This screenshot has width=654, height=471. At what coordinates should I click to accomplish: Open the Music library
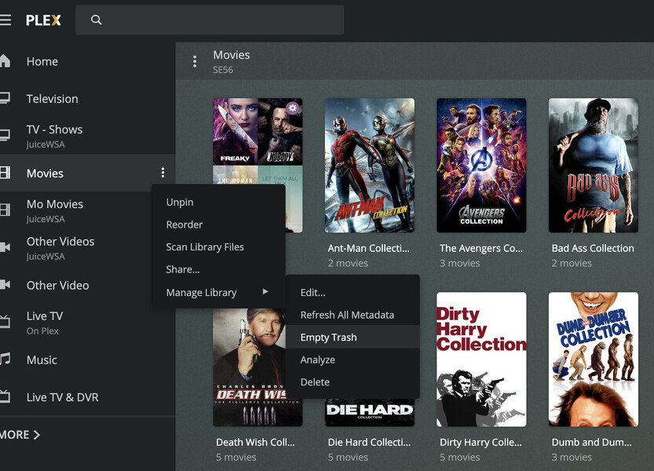pos(42,360)
